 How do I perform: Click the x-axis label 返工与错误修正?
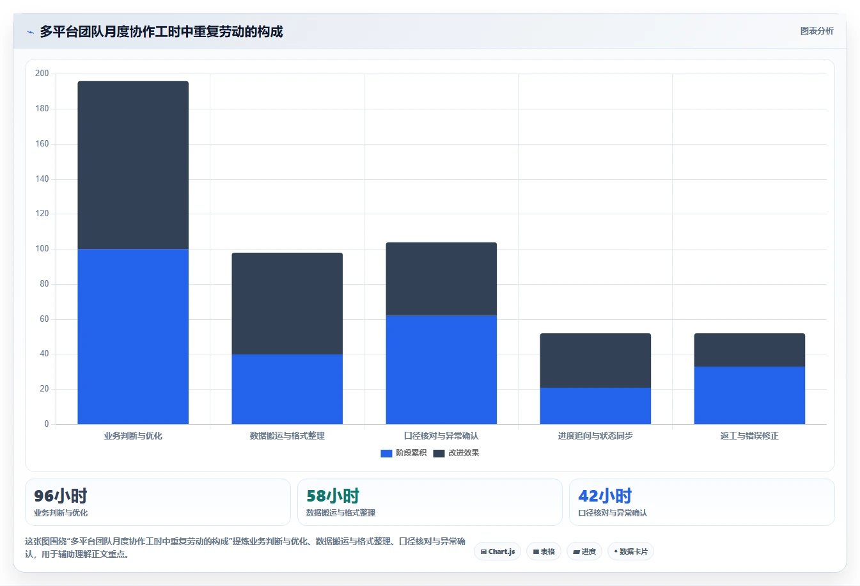point(749,436)
